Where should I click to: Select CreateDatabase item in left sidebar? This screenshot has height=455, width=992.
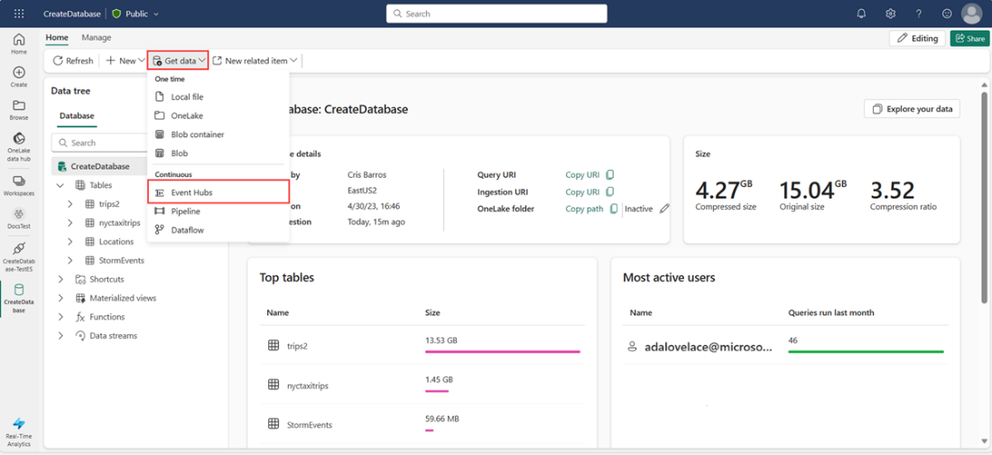19,299
